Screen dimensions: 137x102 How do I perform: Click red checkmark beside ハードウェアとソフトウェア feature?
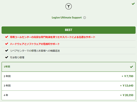pyautogui.click(x=7, y=44)
